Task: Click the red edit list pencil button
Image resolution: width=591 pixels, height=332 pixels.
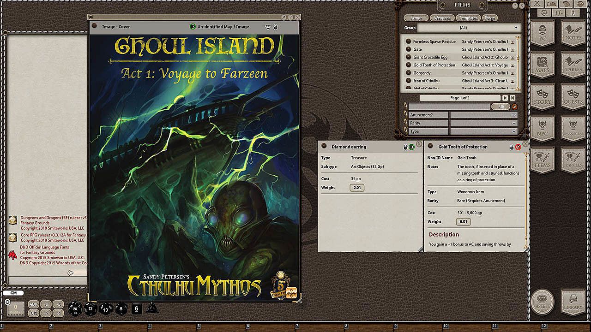Action: point(515,107)
